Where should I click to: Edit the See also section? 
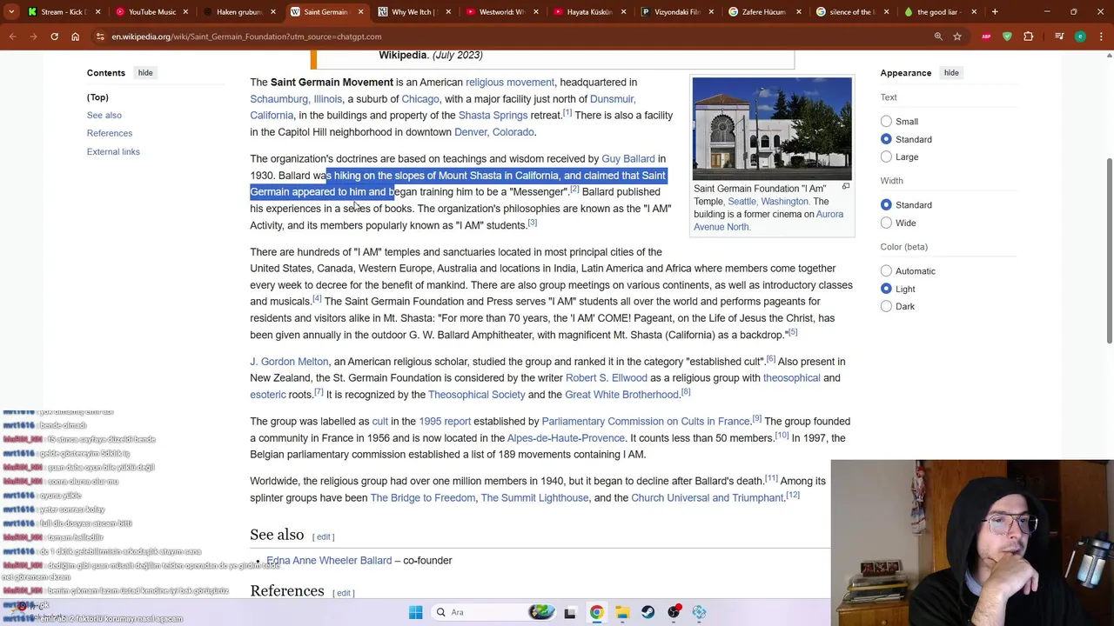tap(323, 536)
